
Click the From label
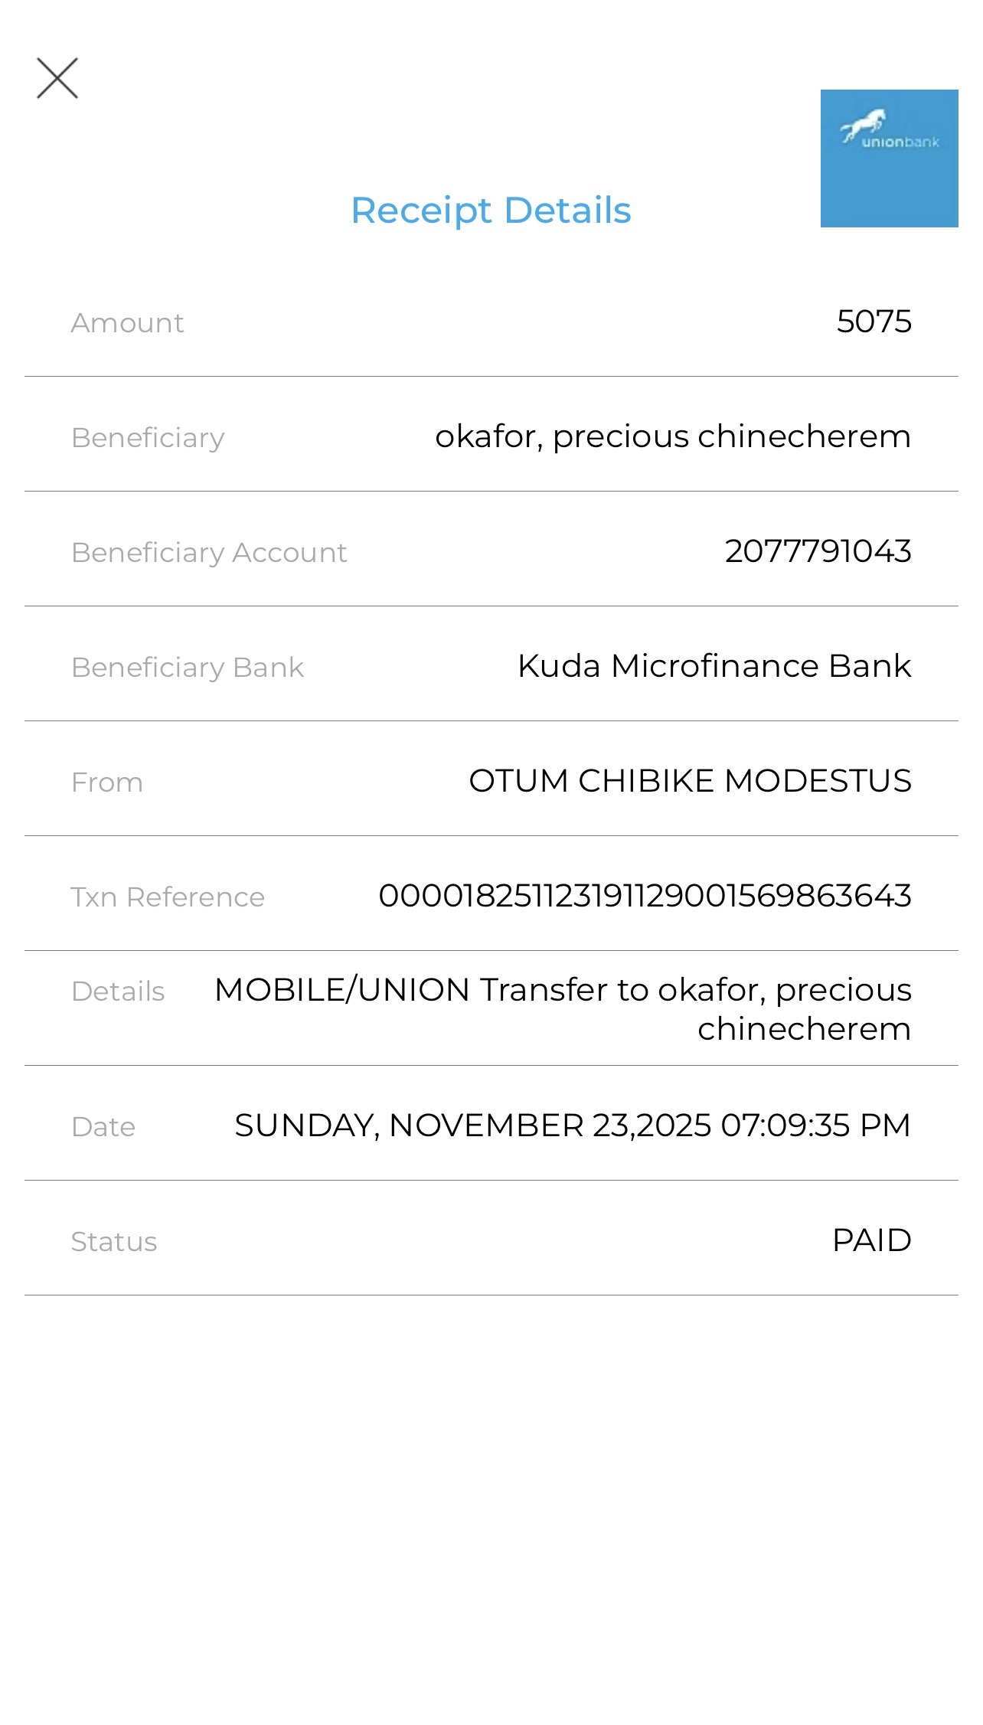107,782
